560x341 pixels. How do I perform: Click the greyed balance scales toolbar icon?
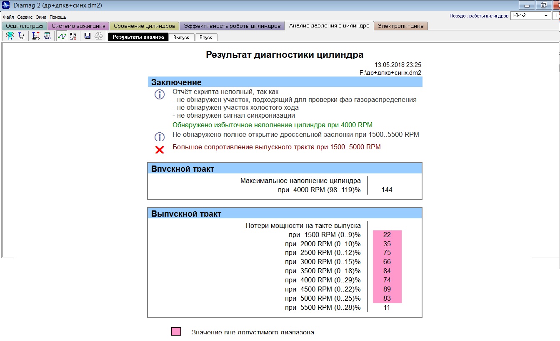pyautogui.click(x=99, y=37)
